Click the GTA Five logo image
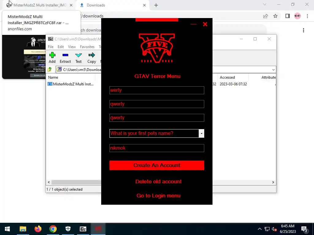The height and width of the screenshot is (235, 314). [157, 48]
